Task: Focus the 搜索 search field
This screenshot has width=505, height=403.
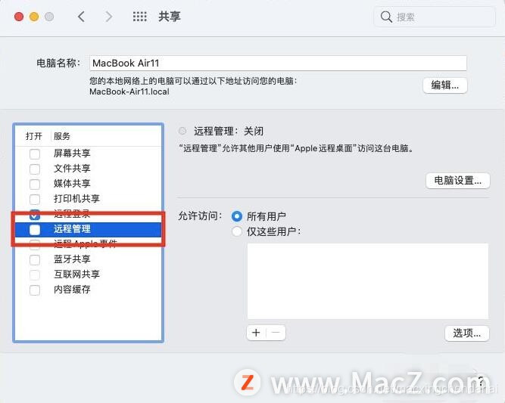Action: pyautogui.click(x=434, y=17)
